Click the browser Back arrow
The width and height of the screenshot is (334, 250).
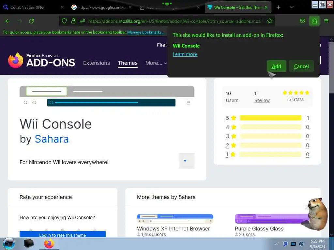click(8, 21)
